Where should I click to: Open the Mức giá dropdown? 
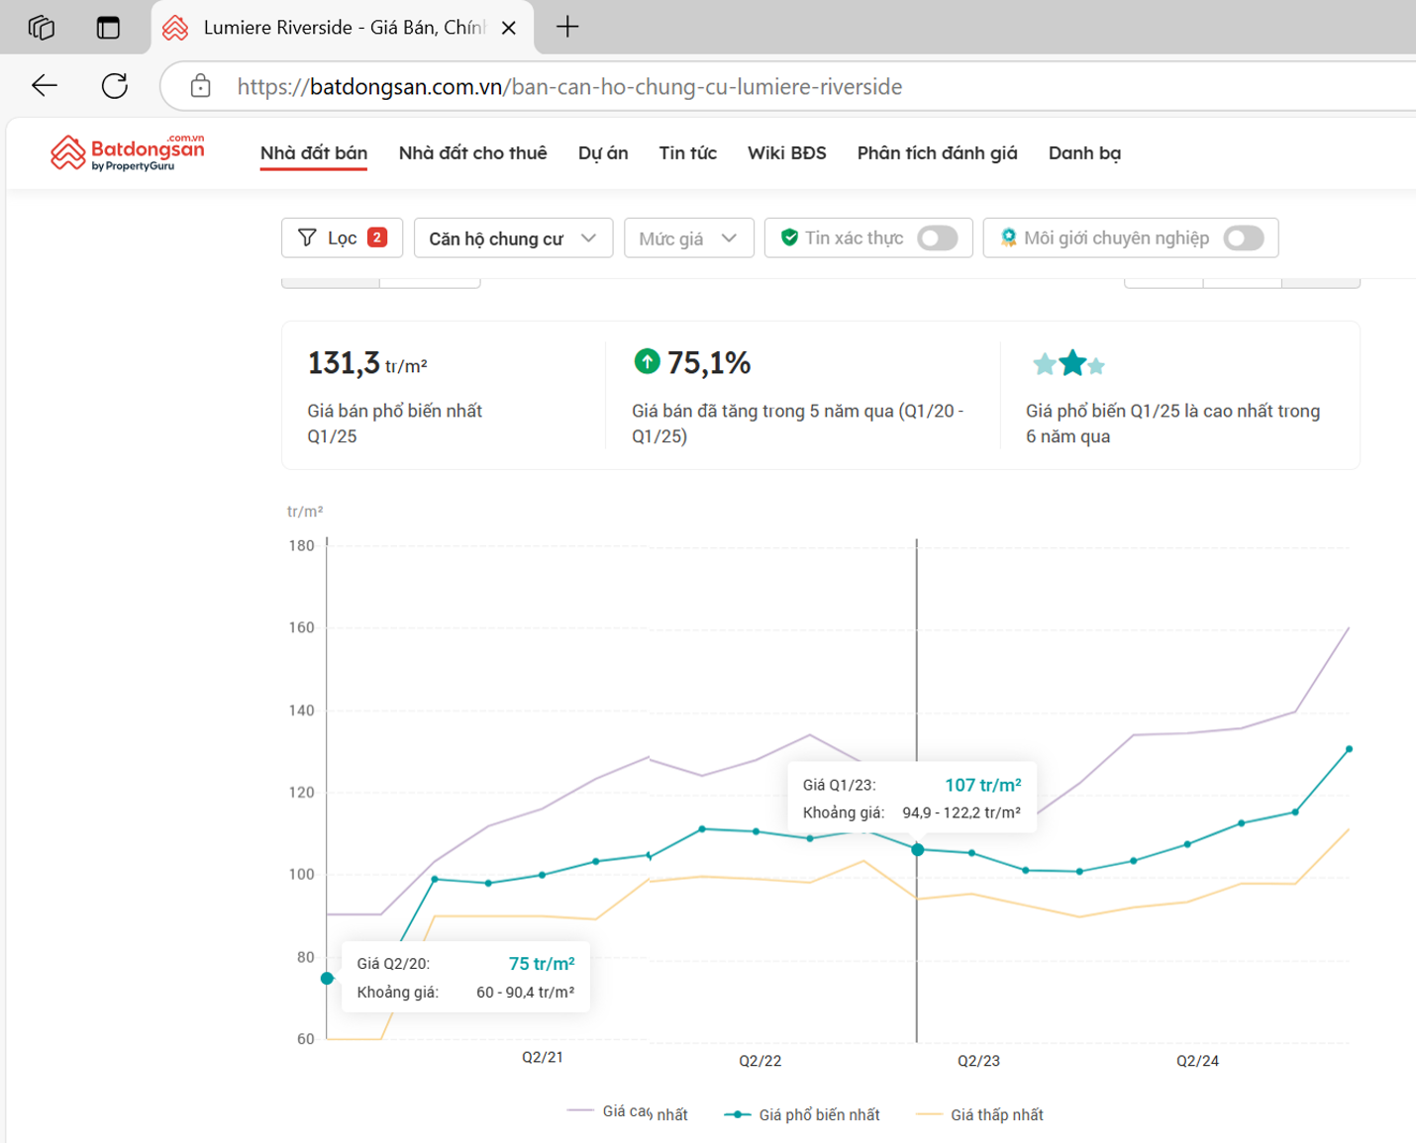688,238
